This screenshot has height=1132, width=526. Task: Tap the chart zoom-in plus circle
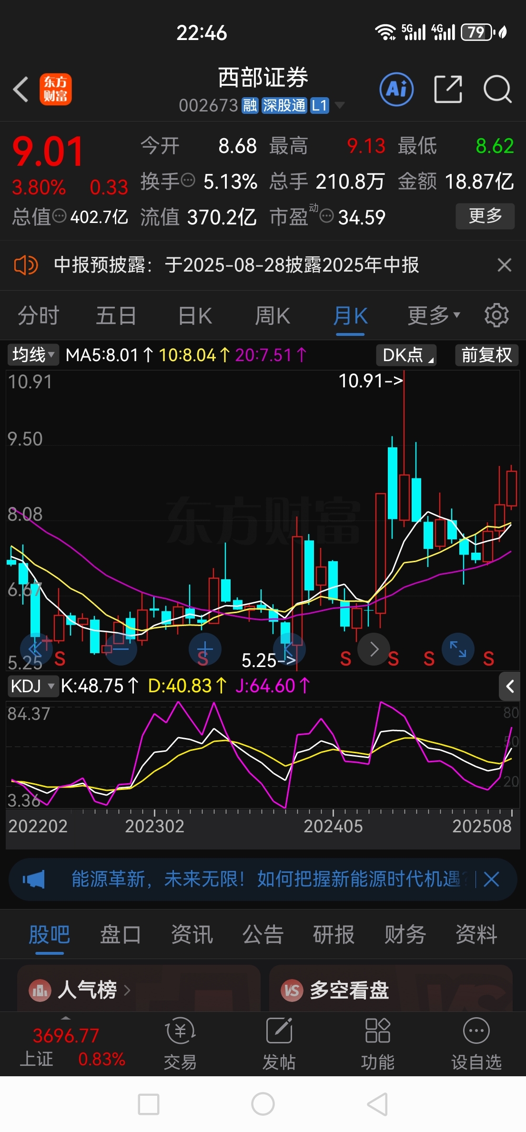click(205, 649)
